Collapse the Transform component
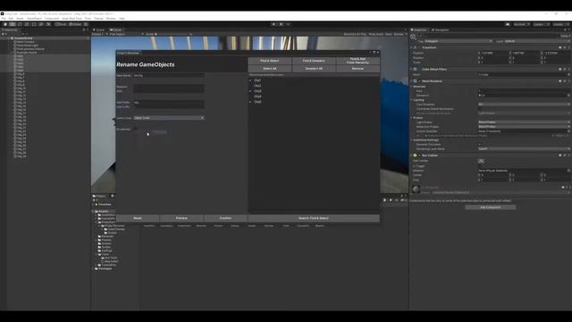This screenshot has height=322, width=572. (412, 47)
